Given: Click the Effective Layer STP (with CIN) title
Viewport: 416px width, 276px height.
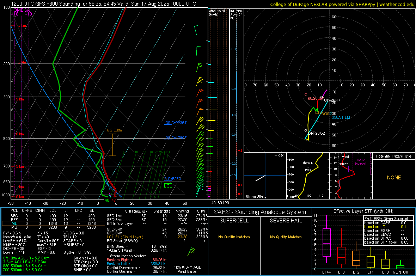Looking at the screenshot, I should tap(363, 211).
